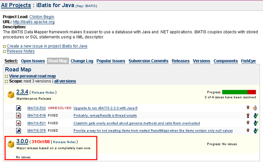Click the 31/Oct/08 release date
The width and height of the screenshot is (263, 163).
tap(40, 142)
